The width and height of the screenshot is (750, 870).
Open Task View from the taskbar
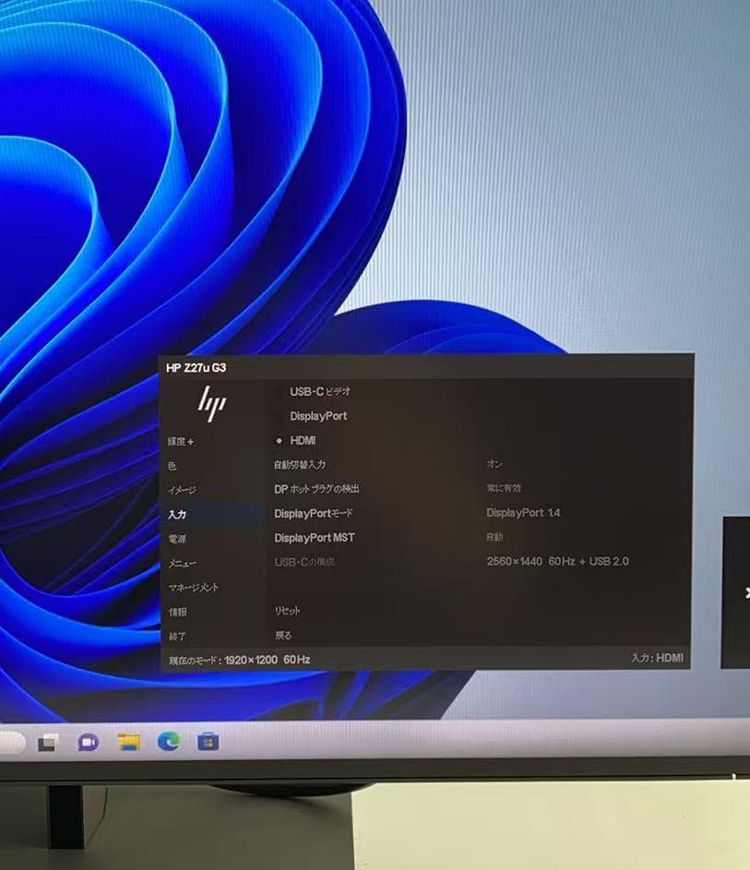point(46,742)
